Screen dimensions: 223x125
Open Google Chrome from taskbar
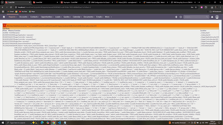[53, 123]
